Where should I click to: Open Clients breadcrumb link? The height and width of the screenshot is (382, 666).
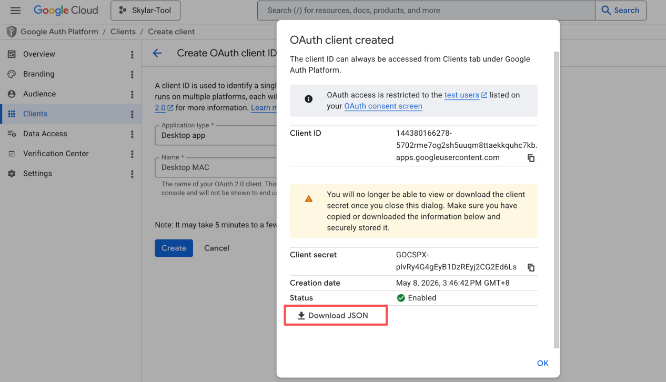click(123, 32)
